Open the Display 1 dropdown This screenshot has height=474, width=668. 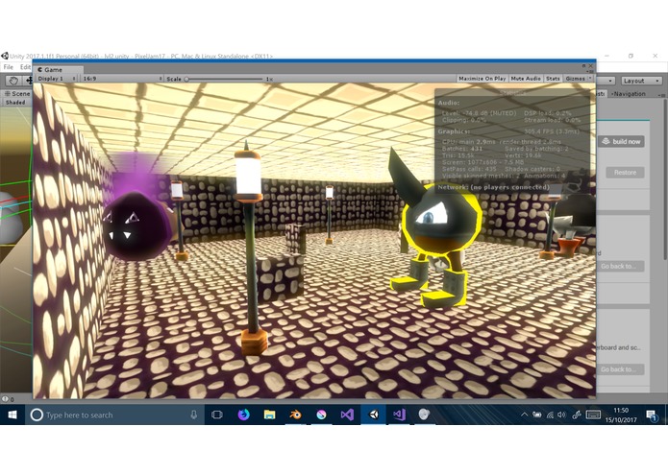click(x=57, y=79)
